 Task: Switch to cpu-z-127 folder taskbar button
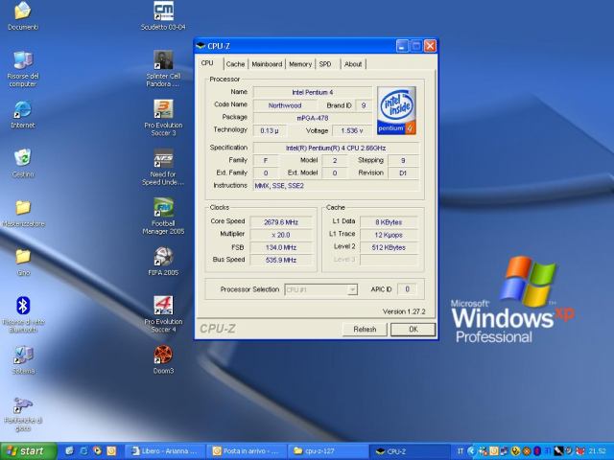click(x=328, y=451)
